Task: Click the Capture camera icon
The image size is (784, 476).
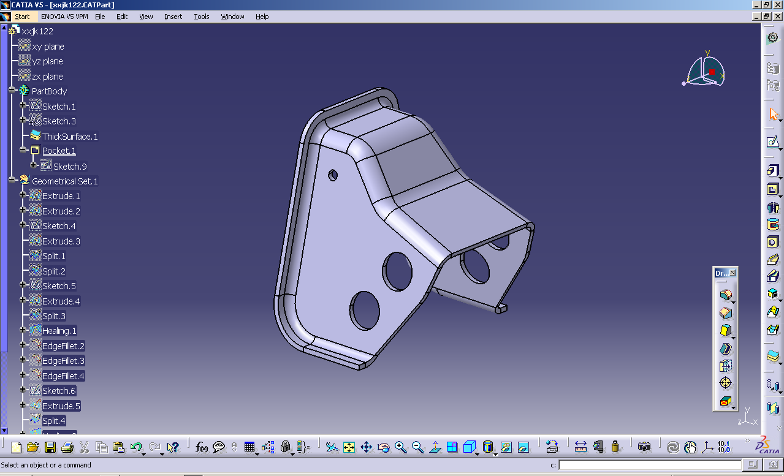Action: click(x=644, y=447)
